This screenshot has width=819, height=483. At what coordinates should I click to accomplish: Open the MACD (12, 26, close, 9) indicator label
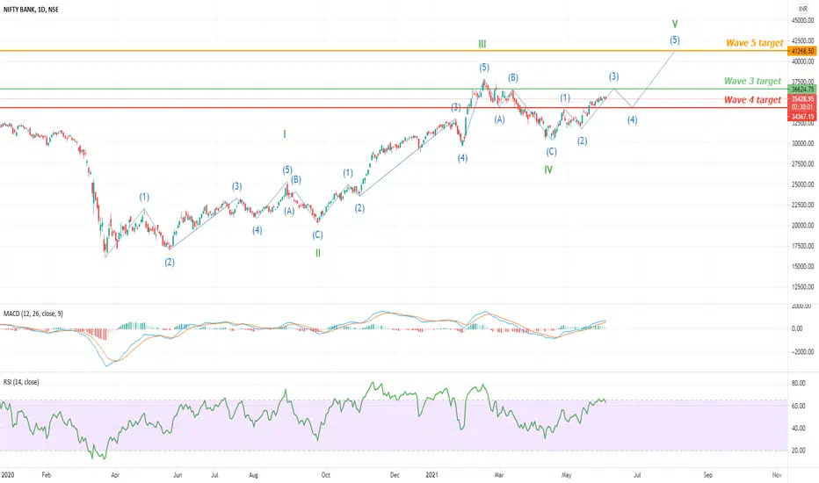point(33,314)
